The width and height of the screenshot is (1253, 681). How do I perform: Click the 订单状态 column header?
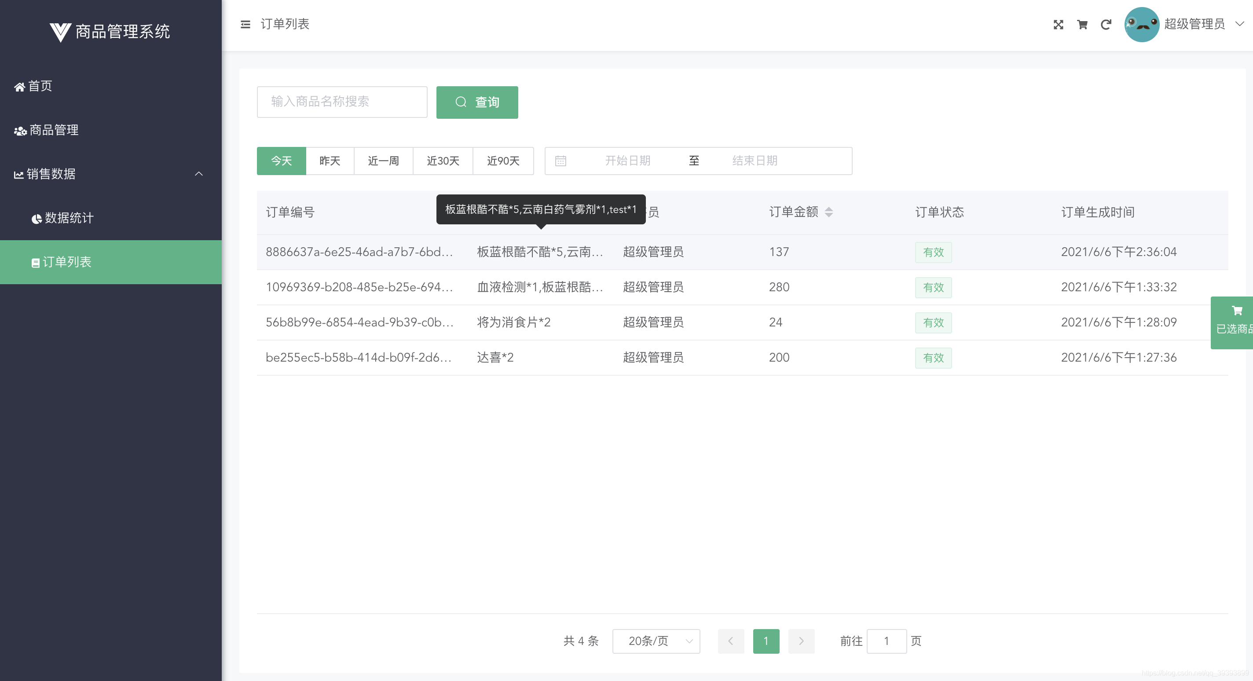(x=939, y=212)
